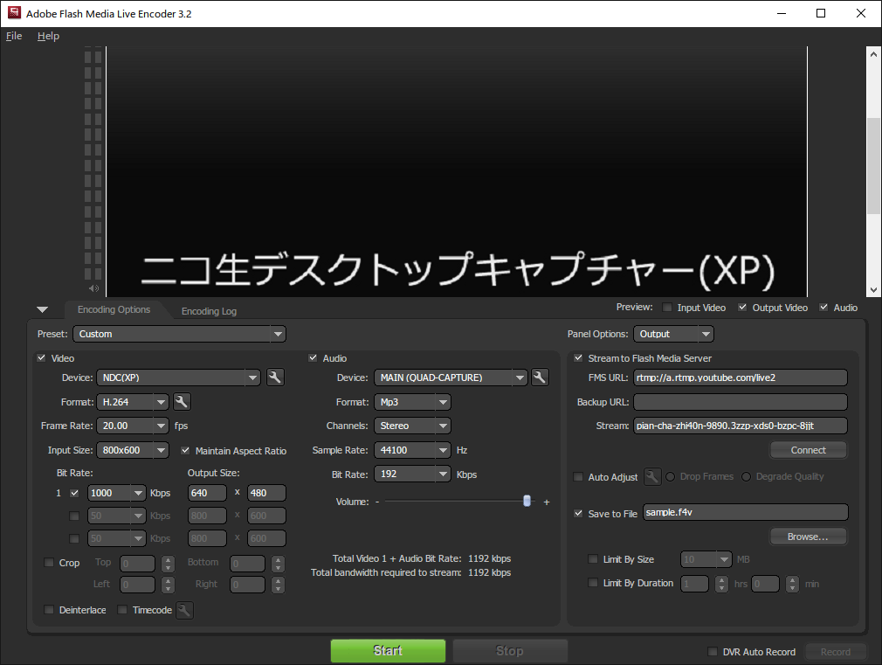
Task: Enable Deinterlace checkbox
Action: pyautogui.click(x=49, y=609)
